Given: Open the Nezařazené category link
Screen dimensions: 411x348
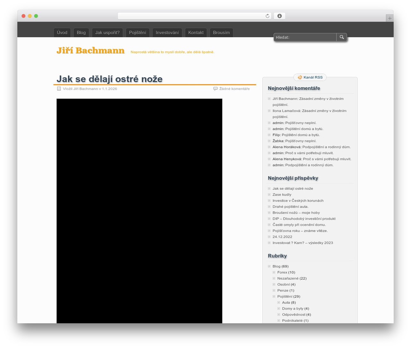Looking at the screenshot, I should (x=288, y=278).
